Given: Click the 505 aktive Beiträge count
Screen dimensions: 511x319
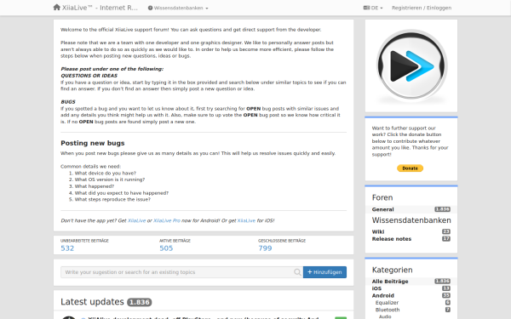Looking at the screenshot, I should pyautogui.click(x=166, y=248).
